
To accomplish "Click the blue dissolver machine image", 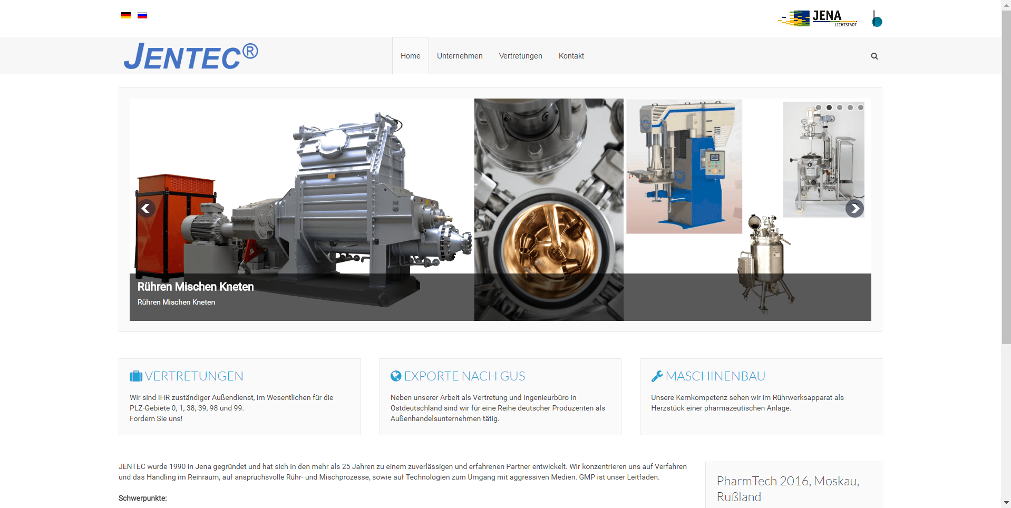I will (684, 167).
